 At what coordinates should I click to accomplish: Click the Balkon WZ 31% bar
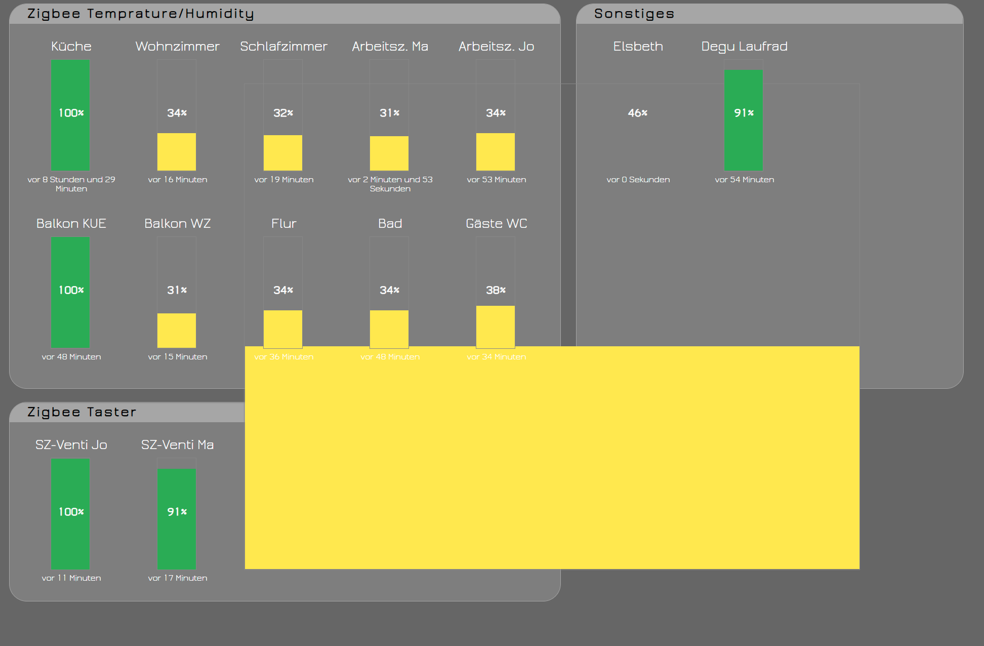177,330
